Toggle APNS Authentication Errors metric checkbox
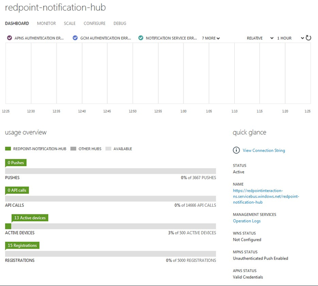This screenshot has height=286, width=318. 9,38
